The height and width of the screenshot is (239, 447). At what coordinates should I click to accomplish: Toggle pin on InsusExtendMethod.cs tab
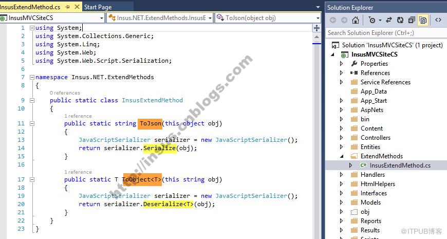67,7
